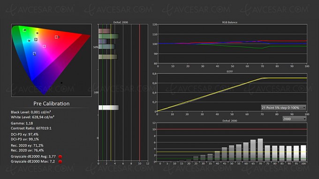319x179 pixels.
Task: Click the Pre Calibration heading
Action: tap(52, 104)
